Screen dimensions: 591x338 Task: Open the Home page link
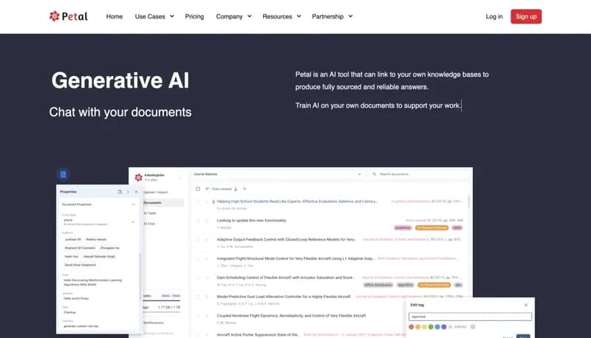115,16
